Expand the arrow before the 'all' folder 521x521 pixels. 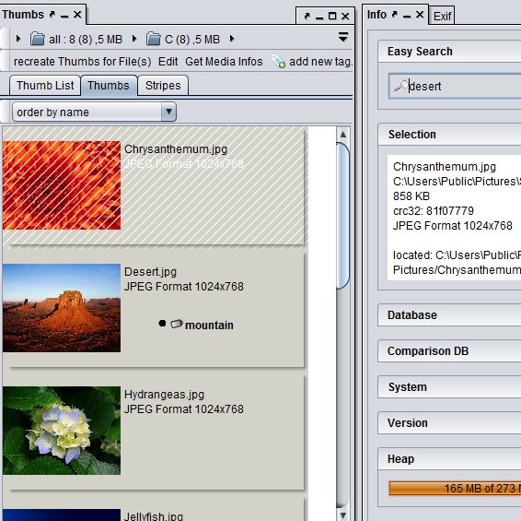[18, 39]
